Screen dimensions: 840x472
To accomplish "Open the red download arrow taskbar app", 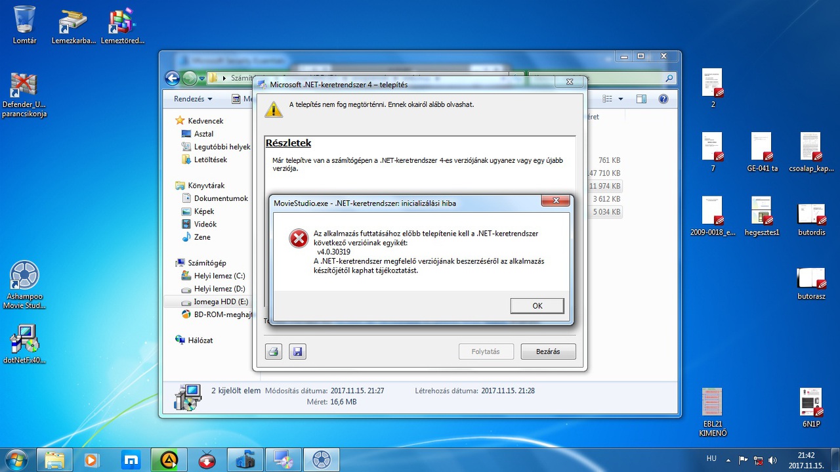I will tap(207, 460).
